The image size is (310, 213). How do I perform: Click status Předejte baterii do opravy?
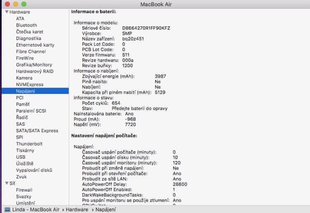tap(140, 108)
